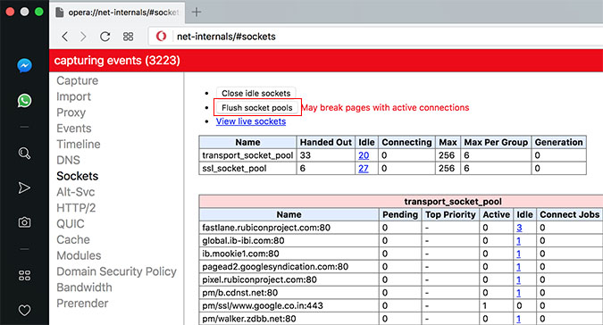
Task: Open View live sockets link
Action: (251, 121)
